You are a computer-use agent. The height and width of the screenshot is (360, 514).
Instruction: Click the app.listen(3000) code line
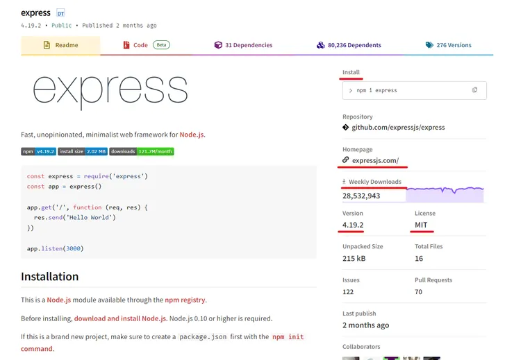(56, 248)
